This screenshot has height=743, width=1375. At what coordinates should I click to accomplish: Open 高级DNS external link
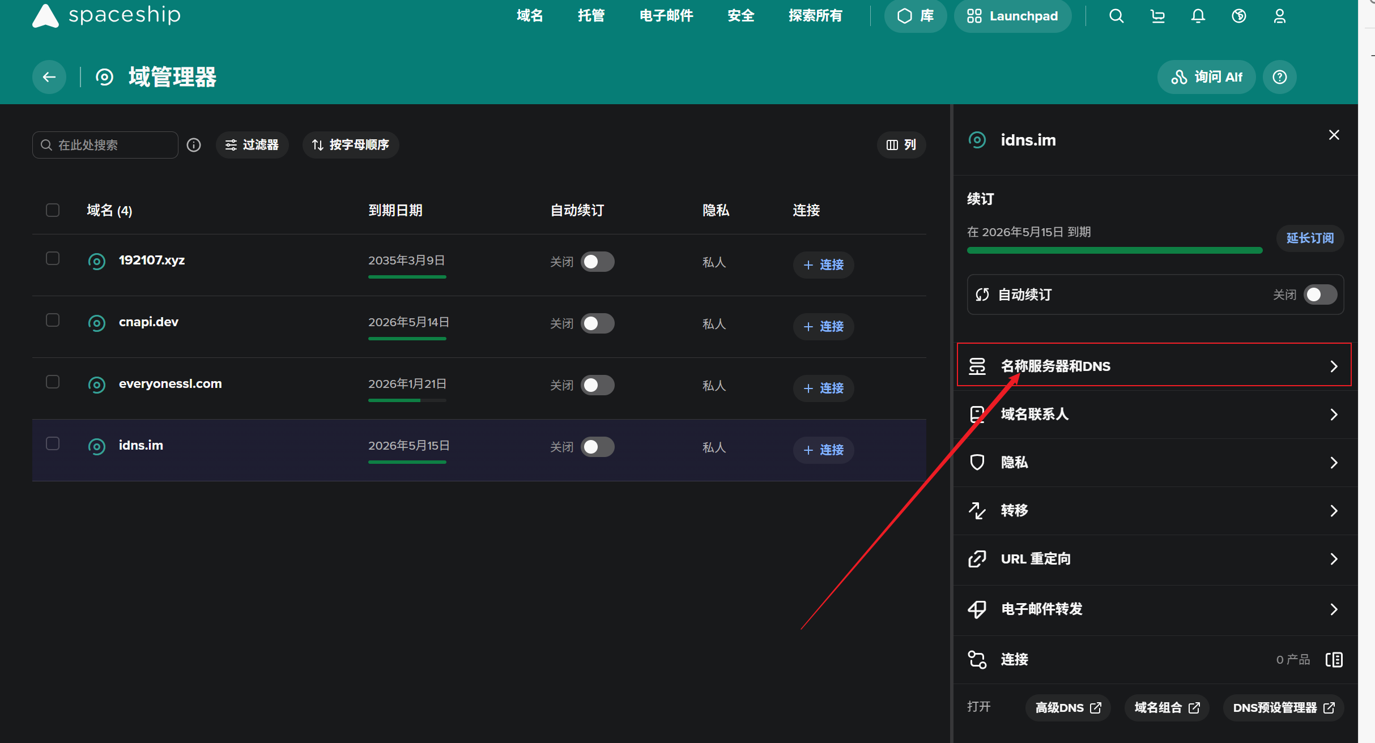click(1068, 708)
